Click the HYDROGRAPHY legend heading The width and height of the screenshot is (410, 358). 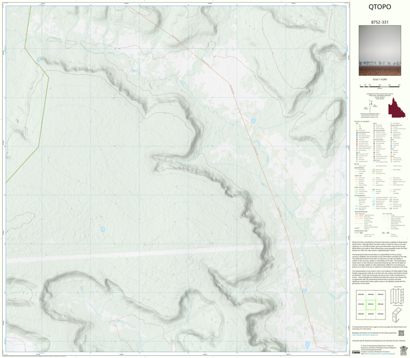coord(360,195)
